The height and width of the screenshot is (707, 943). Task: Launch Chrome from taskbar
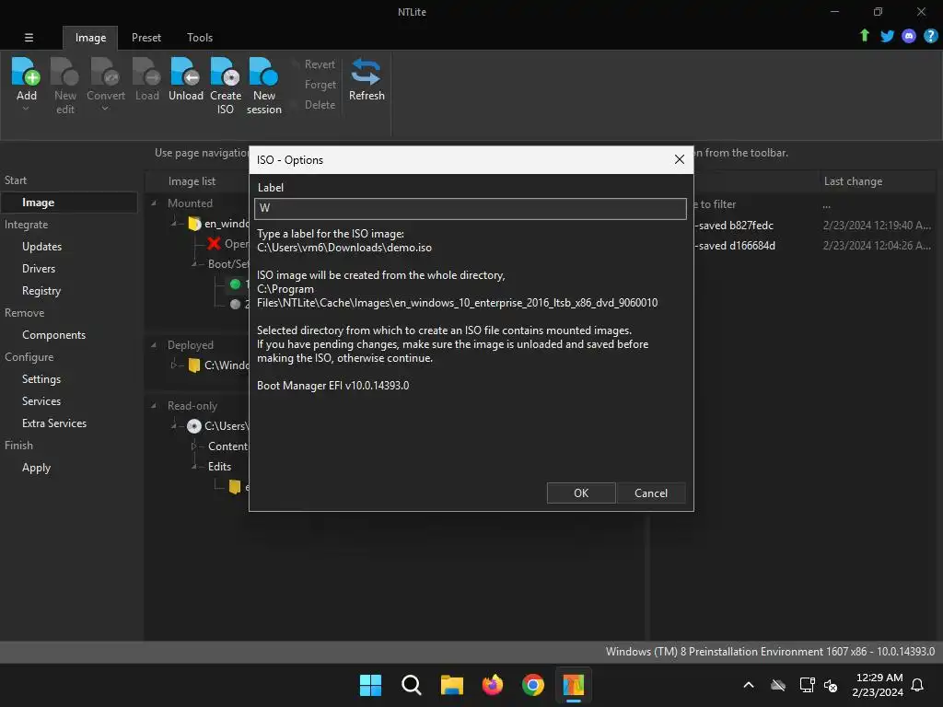pyautogui.click(x=533, y=685)
